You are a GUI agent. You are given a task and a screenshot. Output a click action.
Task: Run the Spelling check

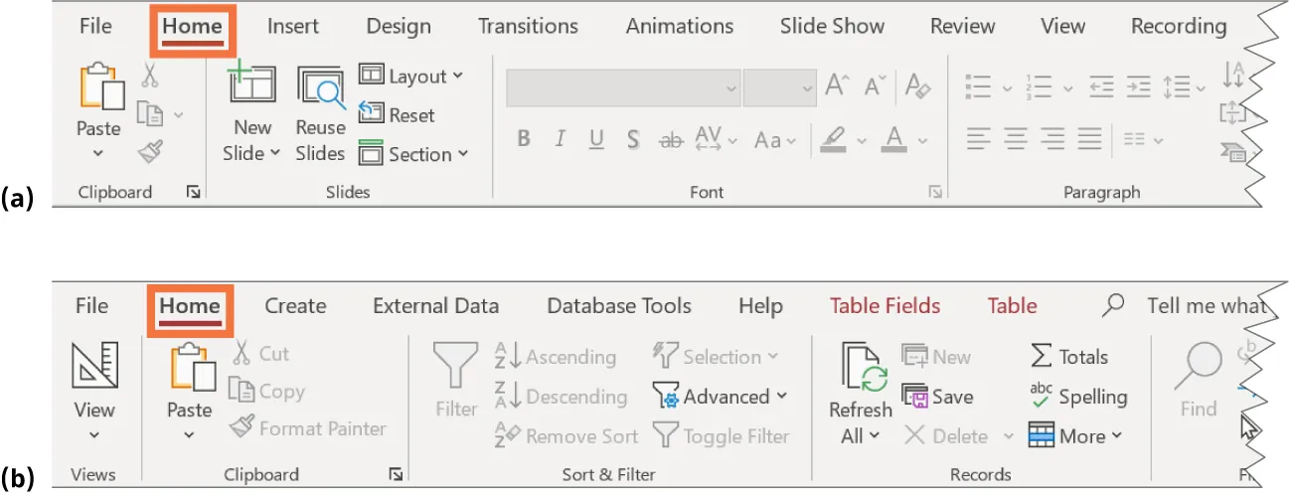tap(1079, 398)
